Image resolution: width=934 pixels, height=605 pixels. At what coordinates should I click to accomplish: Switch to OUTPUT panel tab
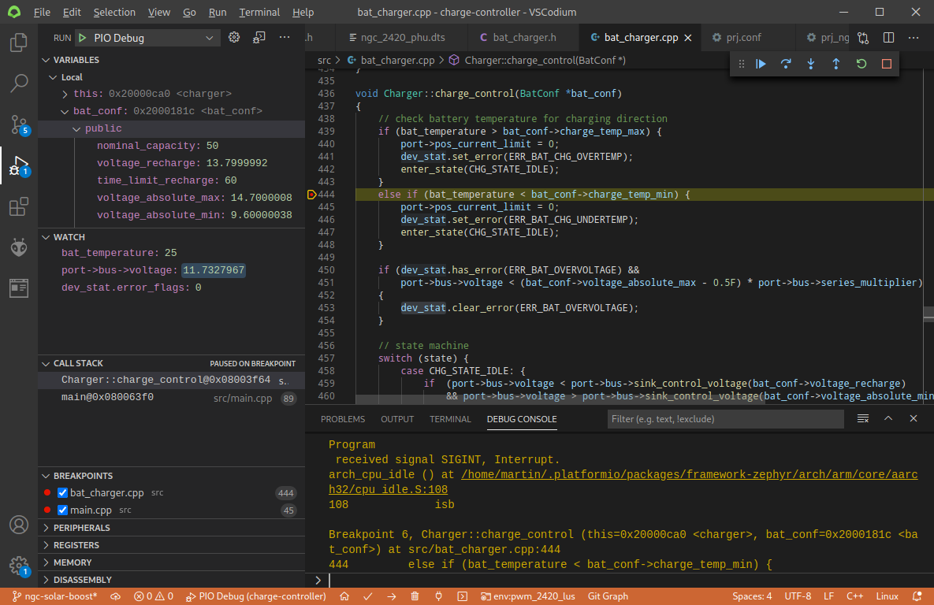397,419
